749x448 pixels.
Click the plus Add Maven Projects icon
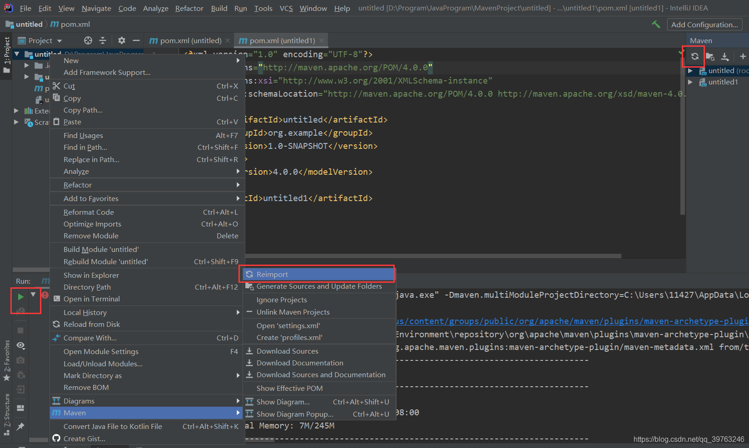(x=743, y=56)
